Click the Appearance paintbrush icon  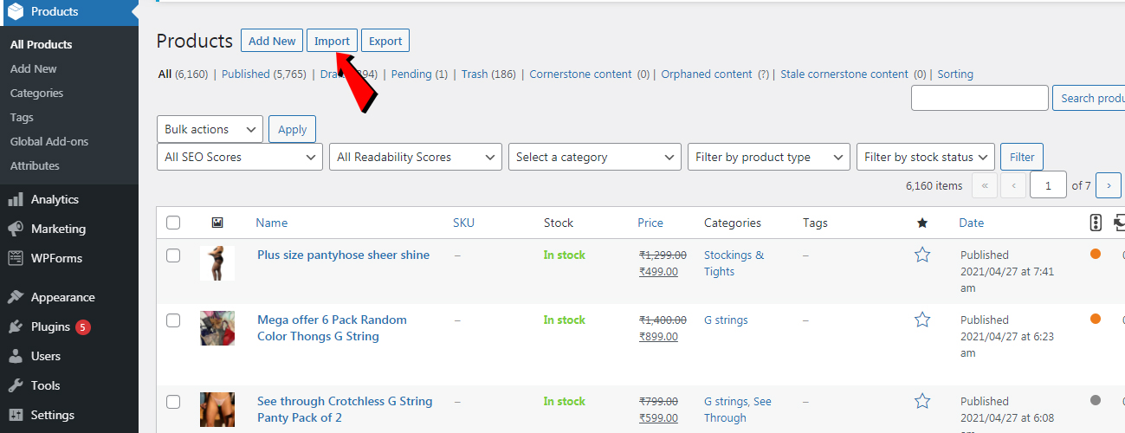point(16,297)
